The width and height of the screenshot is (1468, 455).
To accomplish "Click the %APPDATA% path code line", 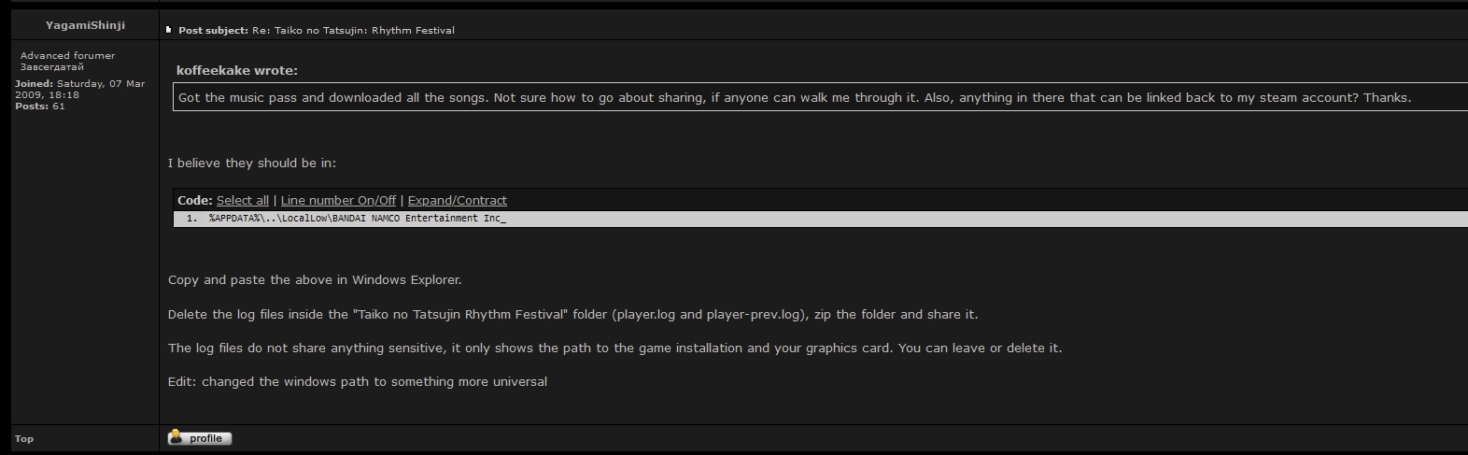I will click(x=357, y=219).
